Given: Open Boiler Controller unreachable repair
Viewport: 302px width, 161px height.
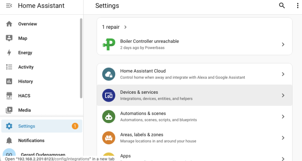Looking at the screenshot, I should point(195,44).
